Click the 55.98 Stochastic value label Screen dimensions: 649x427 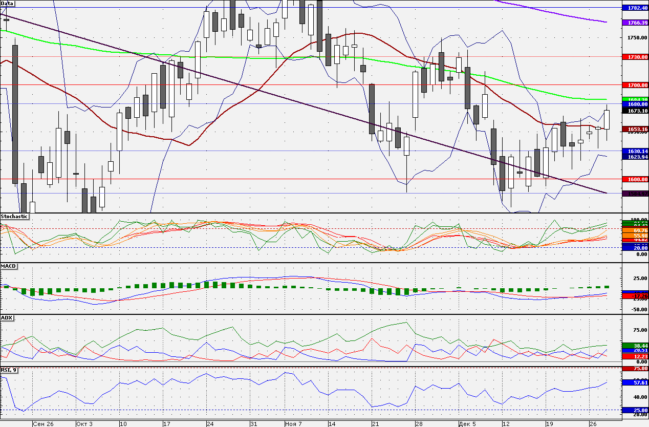tap(635, 236)
